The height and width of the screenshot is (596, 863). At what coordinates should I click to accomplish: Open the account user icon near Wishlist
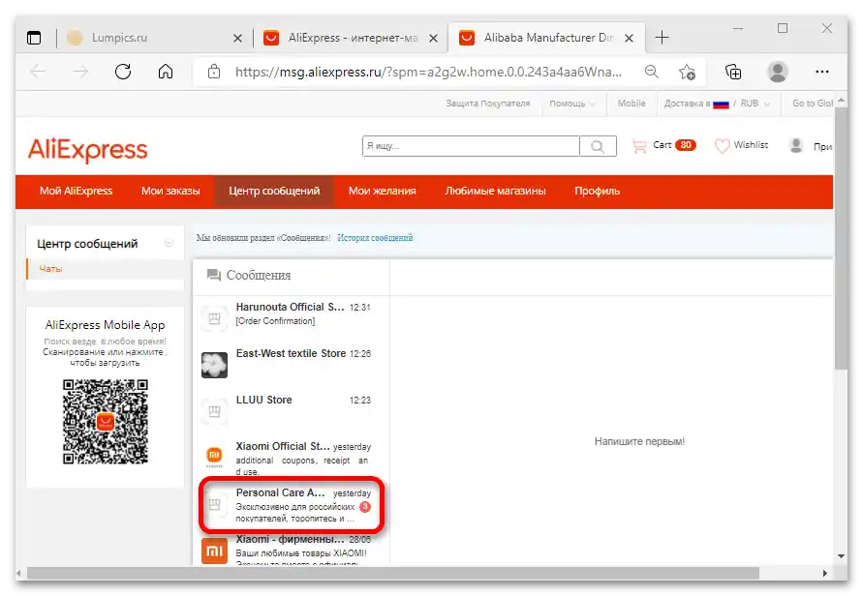click(x=796, y=146)
